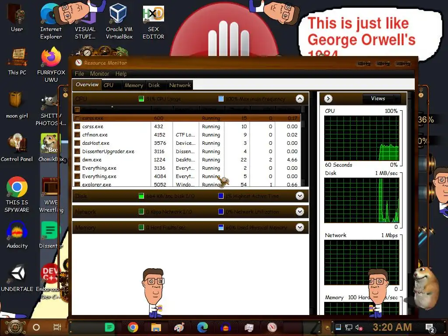Check the dwm.exe process checkbox
This screenshot has width=448, height=336.
[x=77, y=159]
